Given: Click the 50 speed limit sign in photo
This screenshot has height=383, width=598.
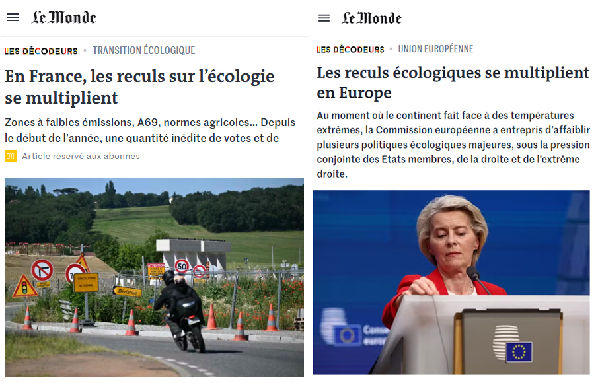Looking at the screenshot, I should [x=182, y=266].
